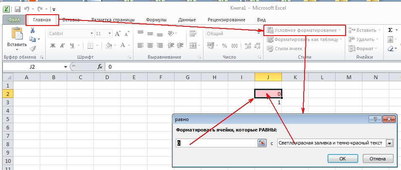
Task: Click the AutoSum sigma icon
Action: tap(391, 30)
